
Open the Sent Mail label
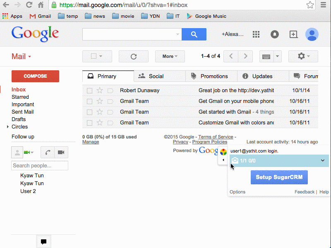click(23, 112)
